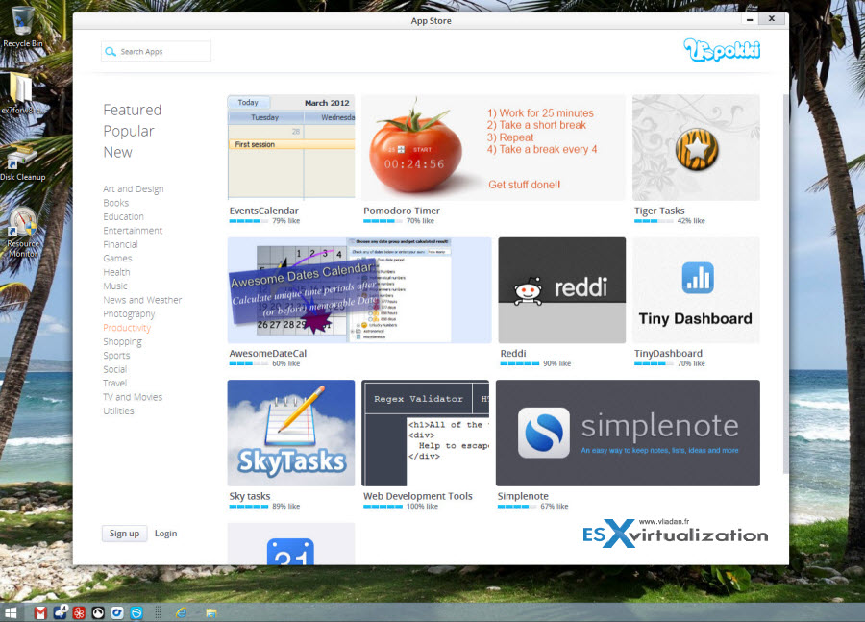Open the ex7forw8 desktop icon
This screenshot has width=865, height=622.
coord(22,92)
